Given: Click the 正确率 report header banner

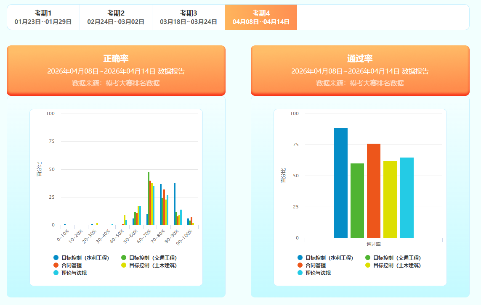Looking at the screenshot, I should [116, 70].
